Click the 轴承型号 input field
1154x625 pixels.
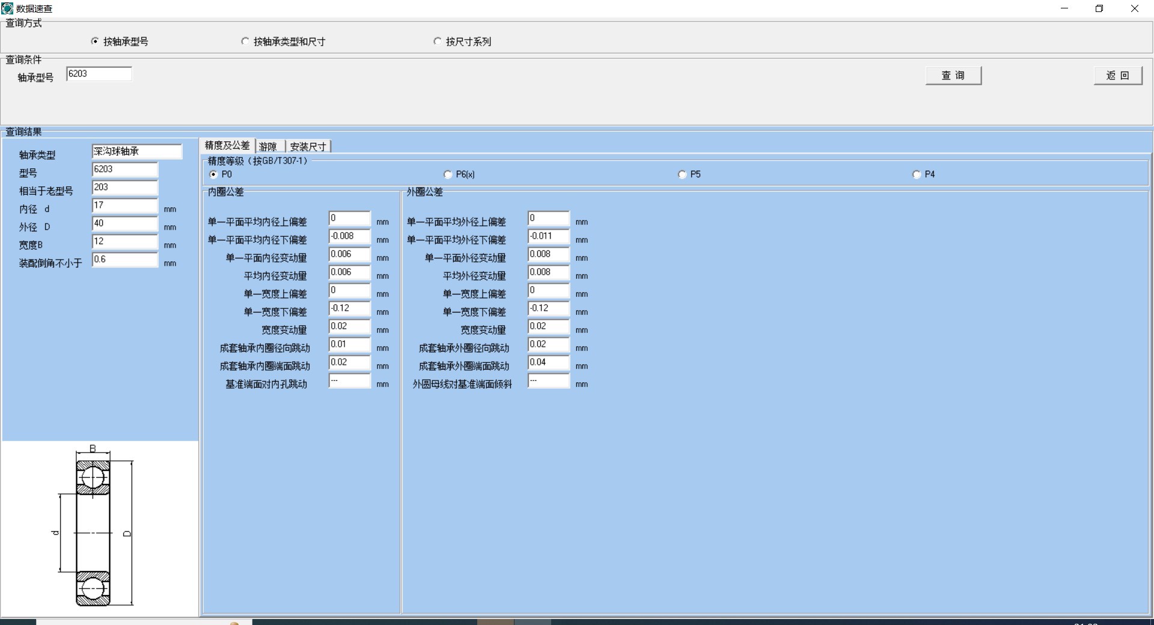coord(99,74)
